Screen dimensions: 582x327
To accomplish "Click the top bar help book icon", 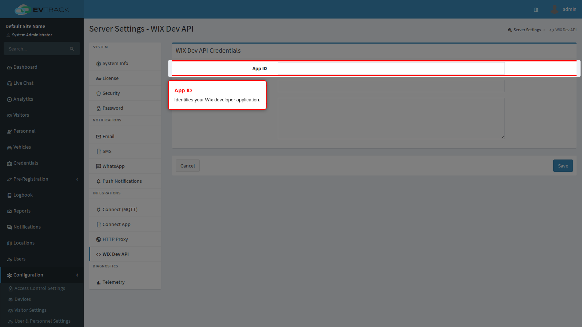I will point(536,10).
